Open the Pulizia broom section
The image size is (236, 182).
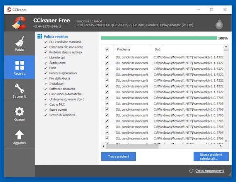19,43
